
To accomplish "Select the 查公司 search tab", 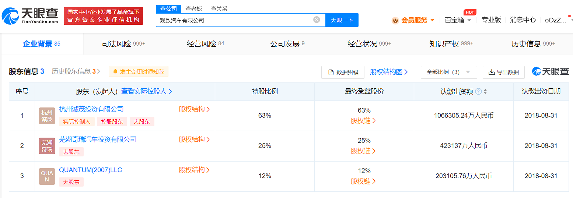I will pos(168,9).
